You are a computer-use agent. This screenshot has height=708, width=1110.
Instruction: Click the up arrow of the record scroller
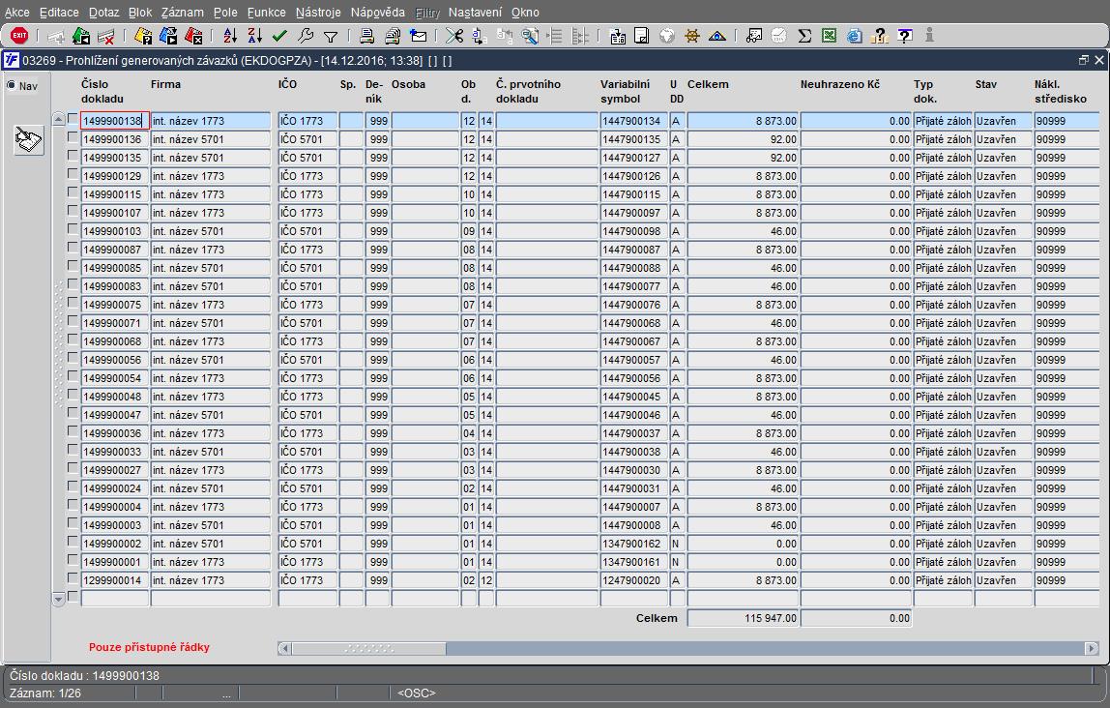(59, 119)
